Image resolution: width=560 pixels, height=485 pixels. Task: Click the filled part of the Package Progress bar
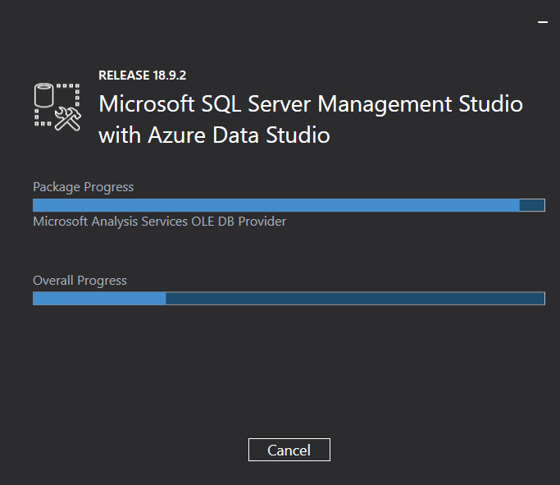[276, 205]
